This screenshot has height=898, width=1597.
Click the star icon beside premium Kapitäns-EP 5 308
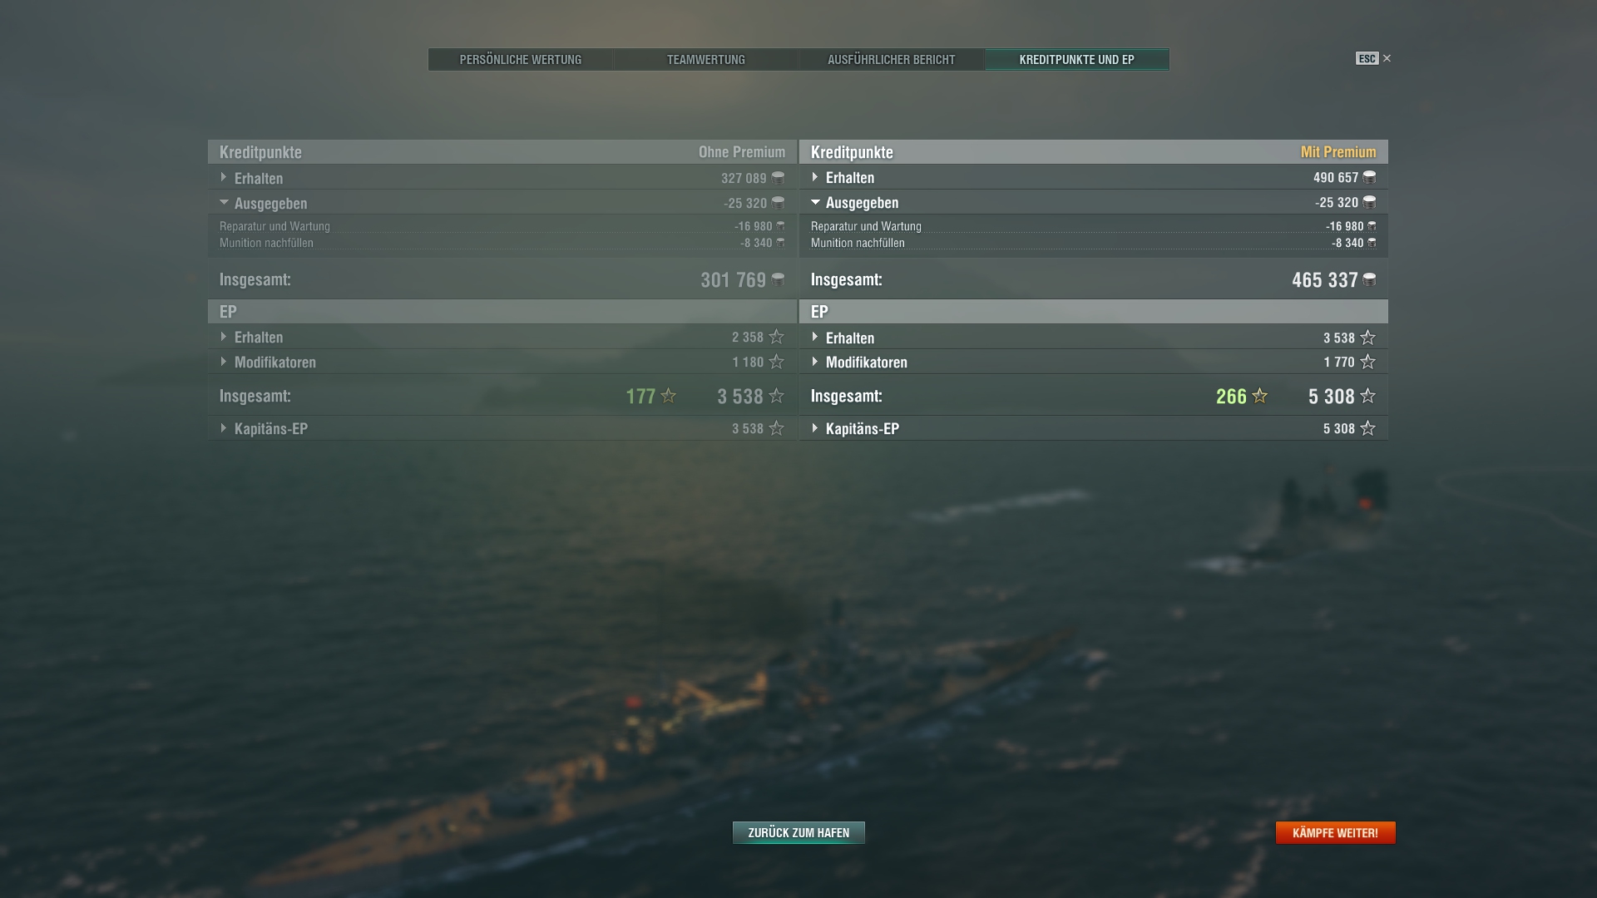click(x=1367, y=428)
